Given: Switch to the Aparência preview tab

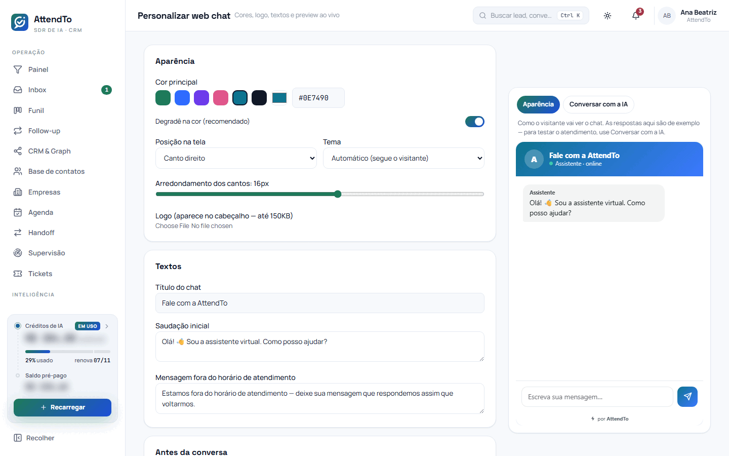Looking at the screenshot, I should pyautogui.click(x=538, y=104).
